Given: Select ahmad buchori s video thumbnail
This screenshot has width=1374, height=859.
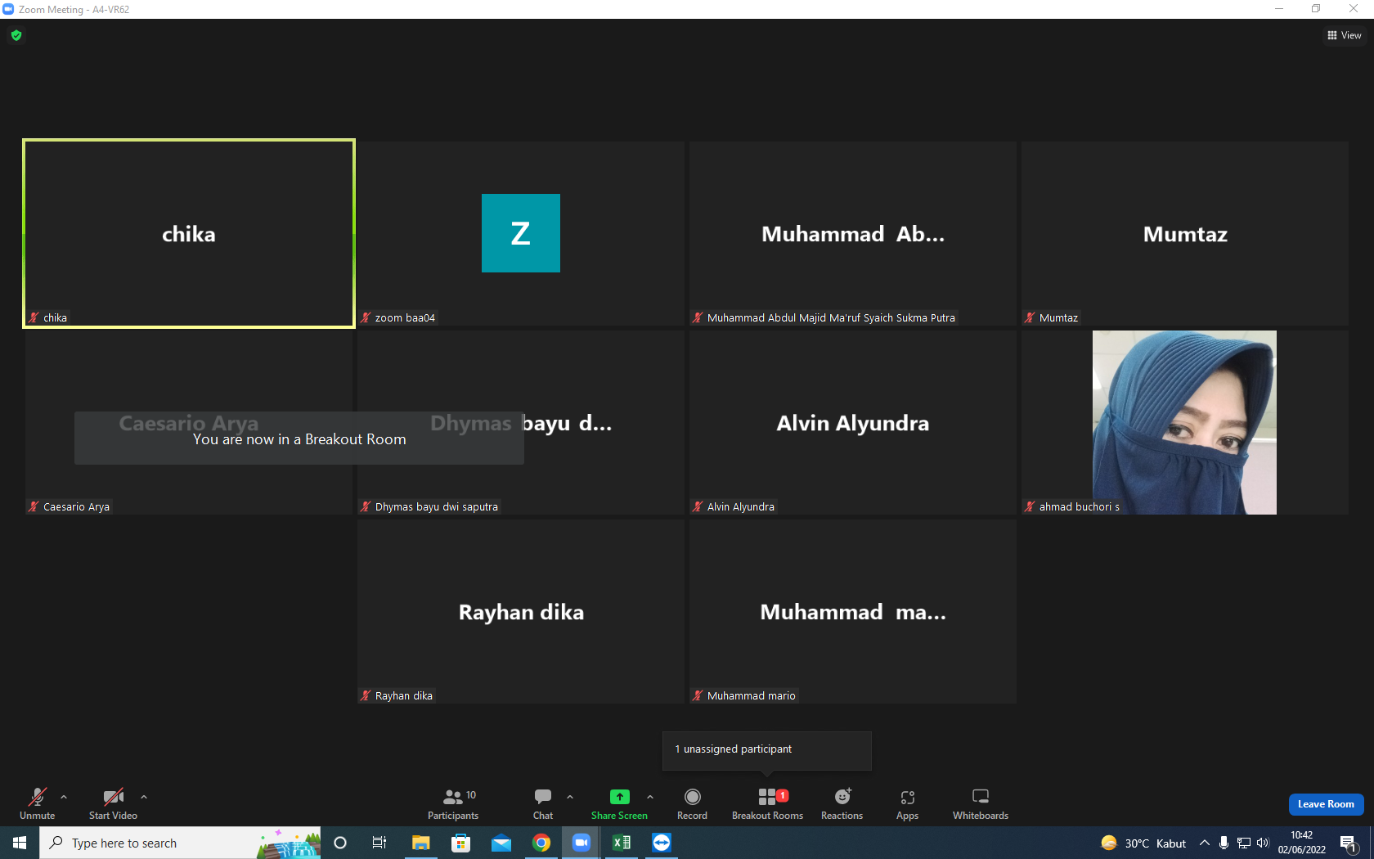Looking at the screenshot, I should pyautogui.click(x=1184, y=422).
